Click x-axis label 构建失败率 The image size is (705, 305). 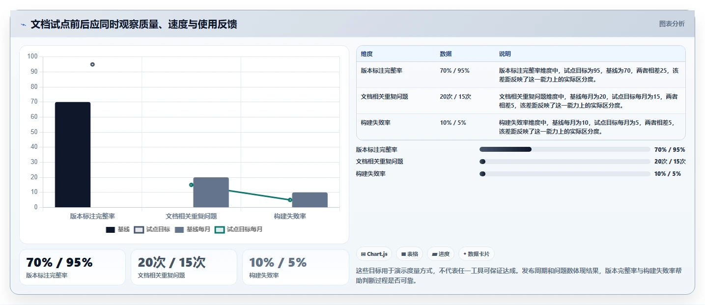click(290, 216)
